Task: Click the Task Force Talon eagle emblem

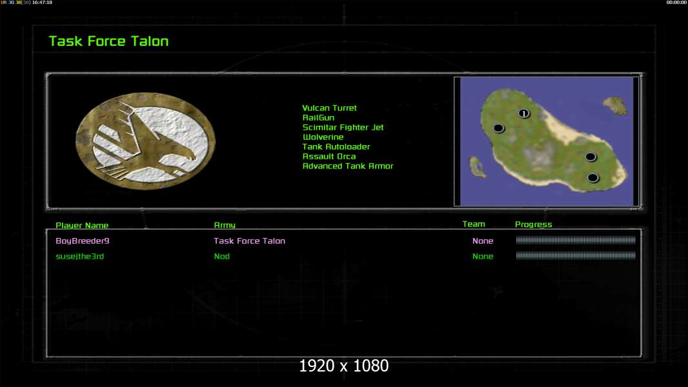Action: pos(146,141)
